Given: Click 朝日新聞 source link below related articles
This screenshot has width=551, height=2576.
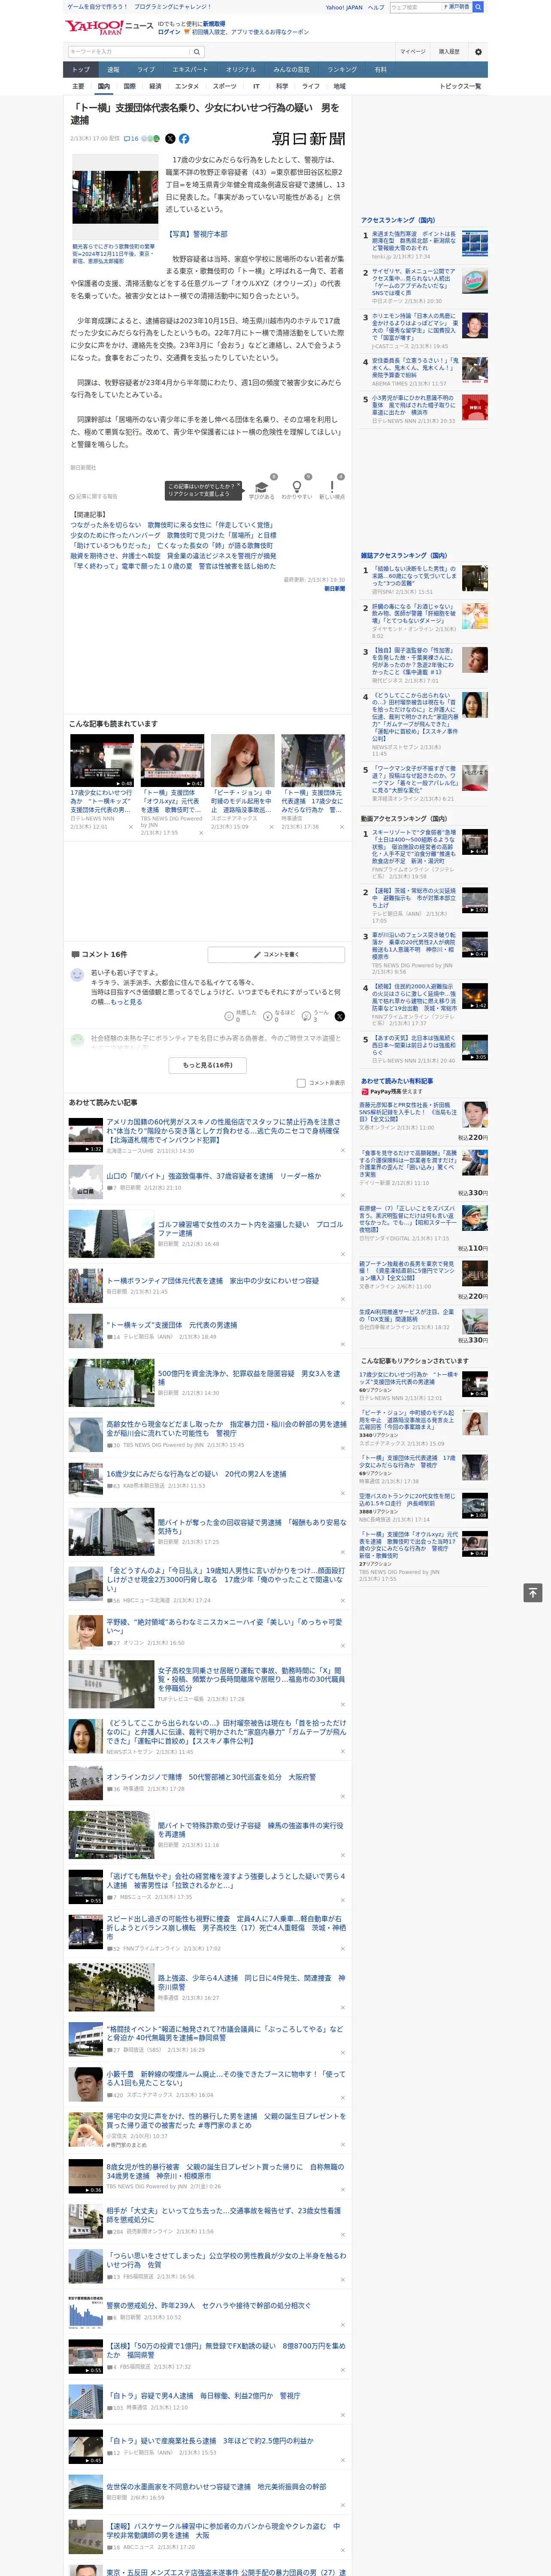Looking at the screenshot, I should (x=334, y=589).
